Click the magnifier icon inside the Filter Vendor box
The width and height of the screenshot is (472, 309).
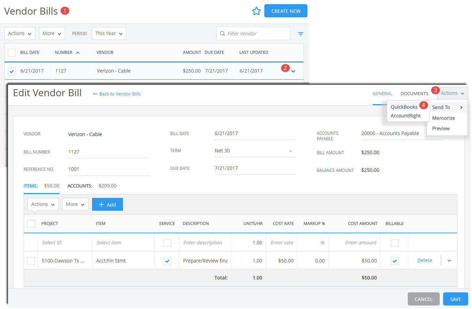pyautogui.click(x=222, y=33)
